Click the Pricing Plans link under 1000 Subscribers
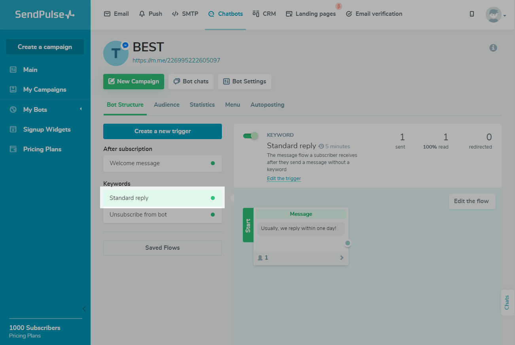This screenshot has width=515, height=345. pos(25,336)
